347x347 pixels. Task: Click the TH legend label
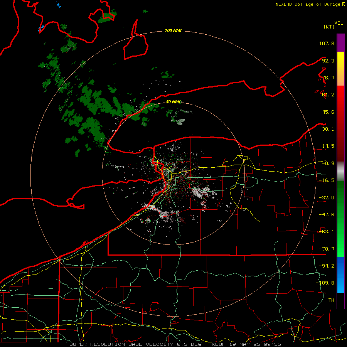point(331,300)
